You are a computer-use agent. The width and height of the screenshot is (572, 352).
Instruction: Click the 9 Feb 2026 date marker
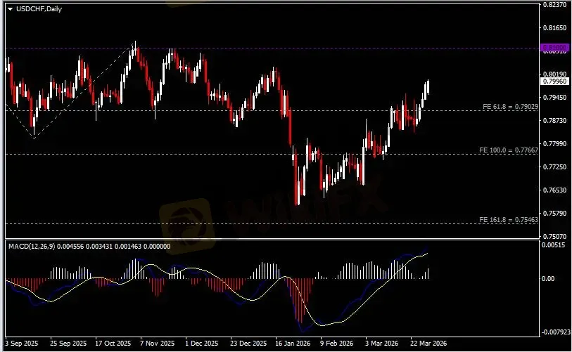(x=336, y=344)
